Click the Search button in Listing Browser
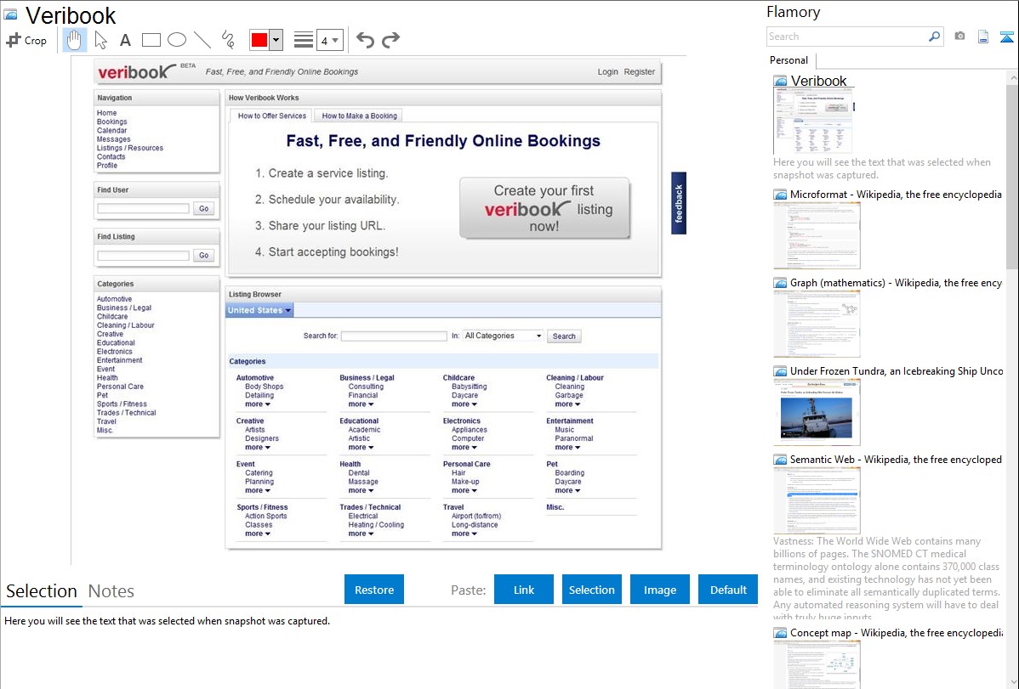 point(564,336)
